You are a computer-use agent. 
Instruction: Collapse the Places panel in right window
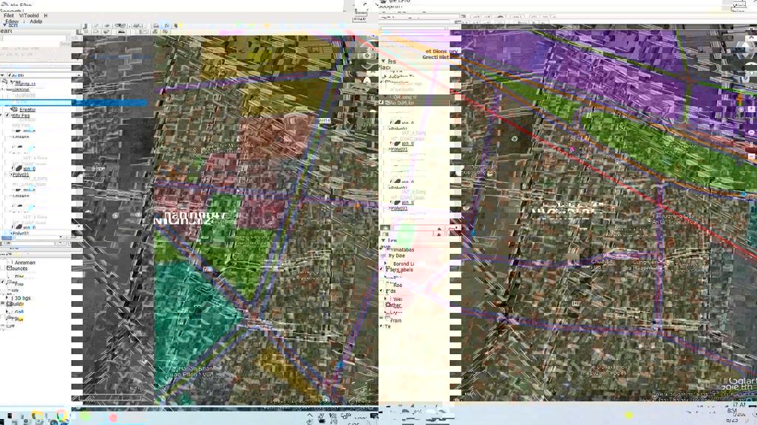(383, 61)
